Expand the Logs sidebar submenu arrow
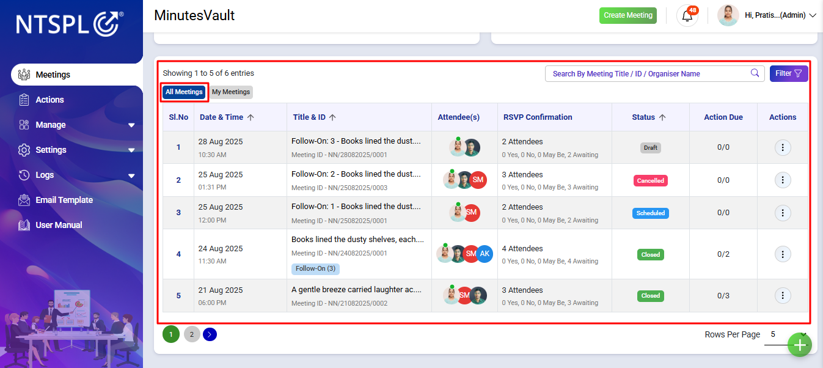823x368 pixels. coord(131,176)
